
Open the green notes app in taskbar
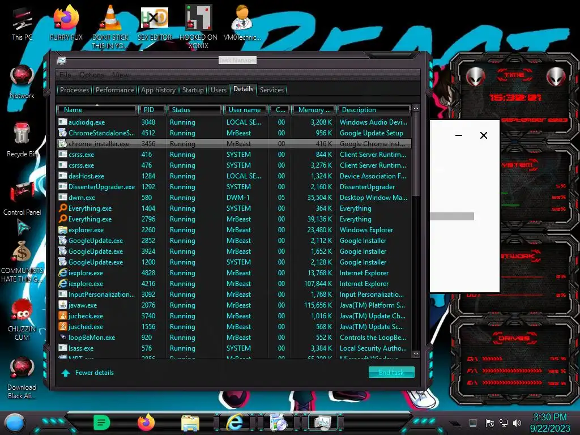pos(102,423)
